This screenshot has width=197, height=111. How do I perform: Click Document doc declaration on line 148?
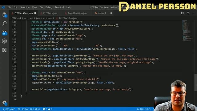coord(39,32)
